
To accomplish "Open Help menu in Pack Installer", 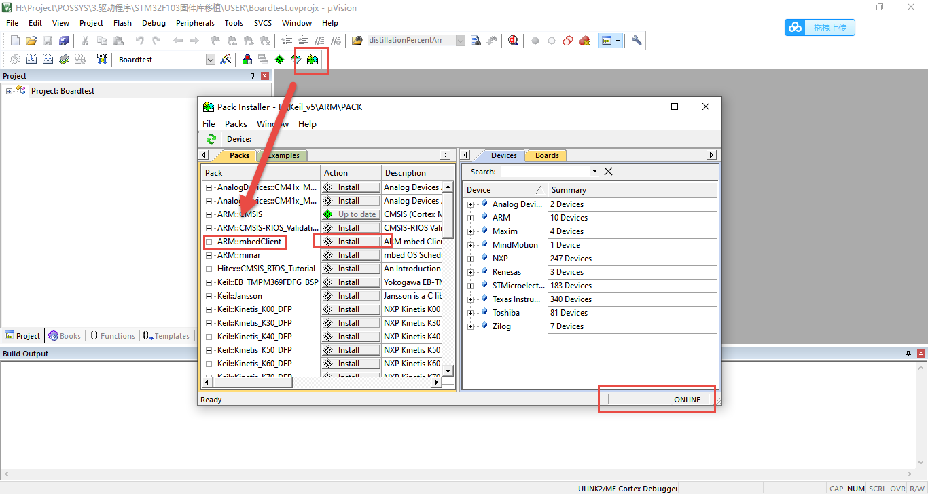I will tap(307, 124).
